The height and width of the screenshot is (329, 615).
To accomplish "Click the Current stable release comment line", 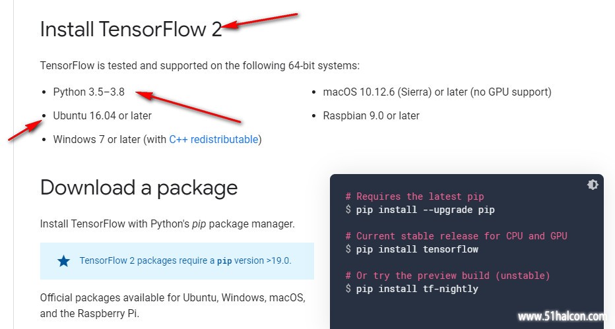I will [x=456, y=236].
